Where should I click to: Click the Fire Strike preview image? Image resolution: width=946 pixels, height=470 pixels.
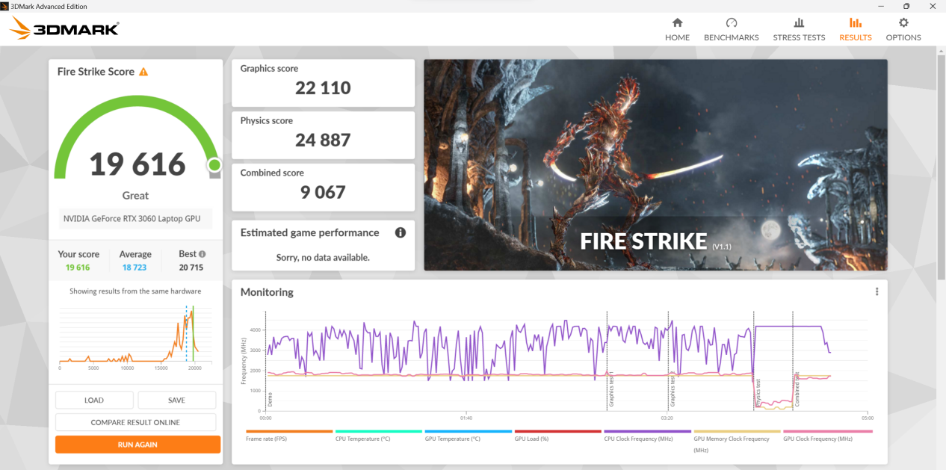pyautogui.click(x=655, y=164)
